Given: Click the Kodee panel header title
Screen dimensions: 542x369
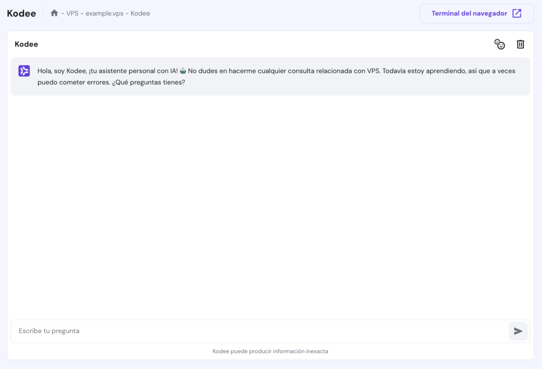Looking at the screenshot, I should tap(26, 44).
